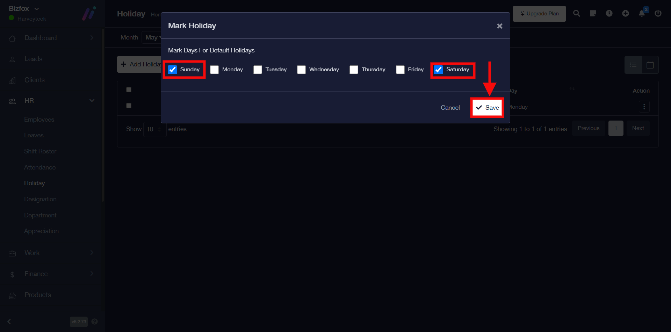The image size is (671, 332).
Task: Switch to calendar view icon
Action: pyautogui.click(x=650, y=65)
